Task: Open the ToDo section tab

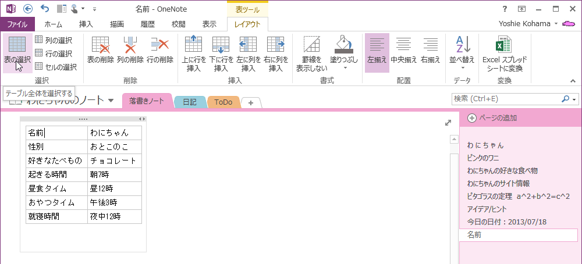Action: [223, 102]
